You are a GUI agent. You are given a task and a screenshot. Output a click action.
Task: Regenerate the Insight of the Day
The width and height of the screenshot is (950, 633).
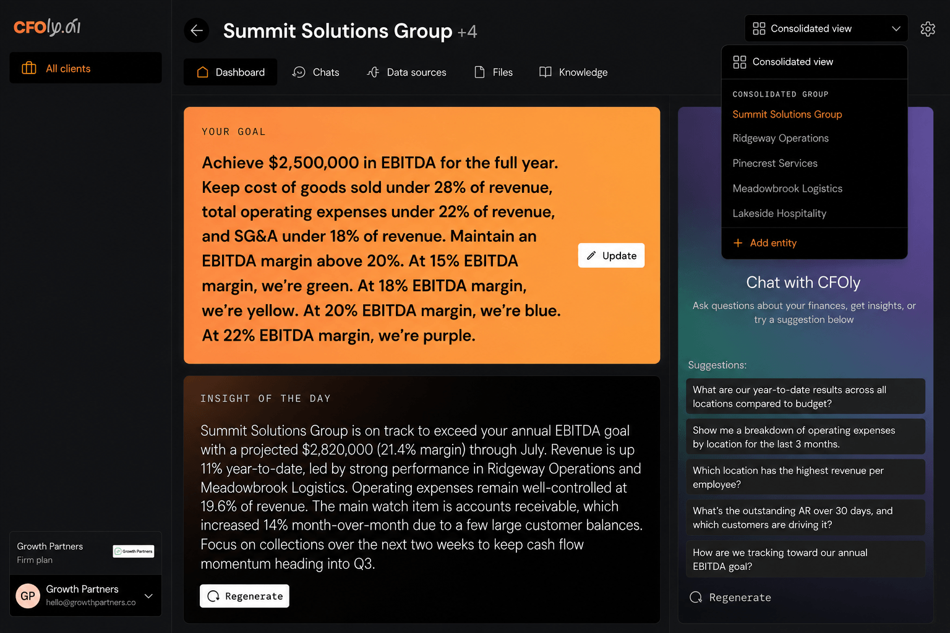[244, 596]
